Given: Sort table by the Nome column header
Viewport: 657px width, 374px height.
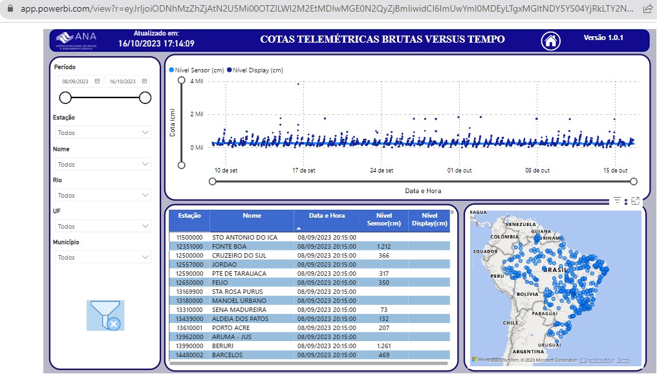Looking at the screenshot, I should (x=252, y=216).
